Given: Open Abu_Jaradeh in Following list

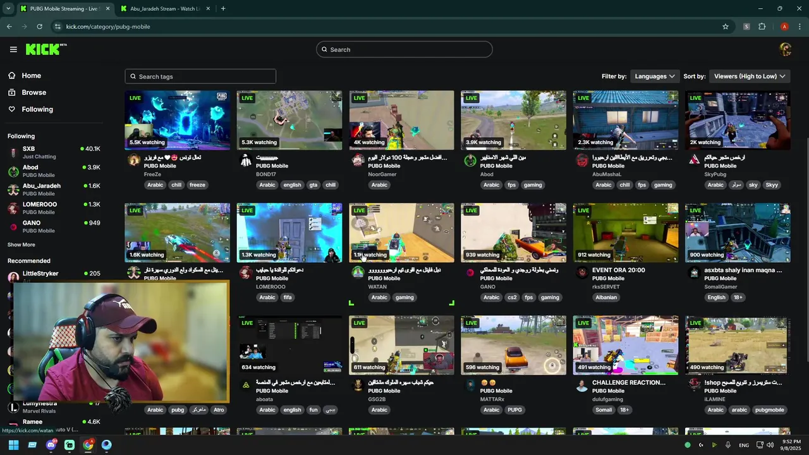Looking at the screenshot, I should tap(54, 190).
